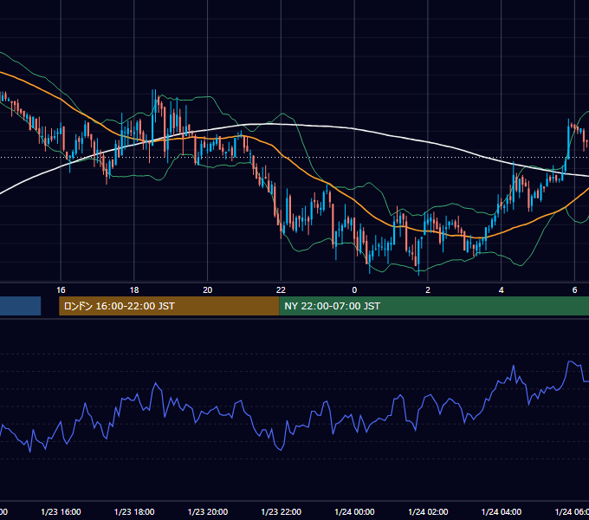
Task: Select the NY 22:00-07:00 JST session bar
Action: point(434,306)
